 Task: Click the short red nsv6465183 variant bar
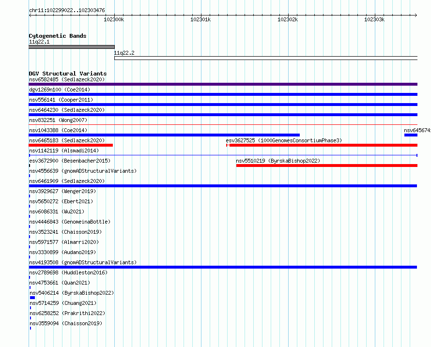tap(71, 145)
